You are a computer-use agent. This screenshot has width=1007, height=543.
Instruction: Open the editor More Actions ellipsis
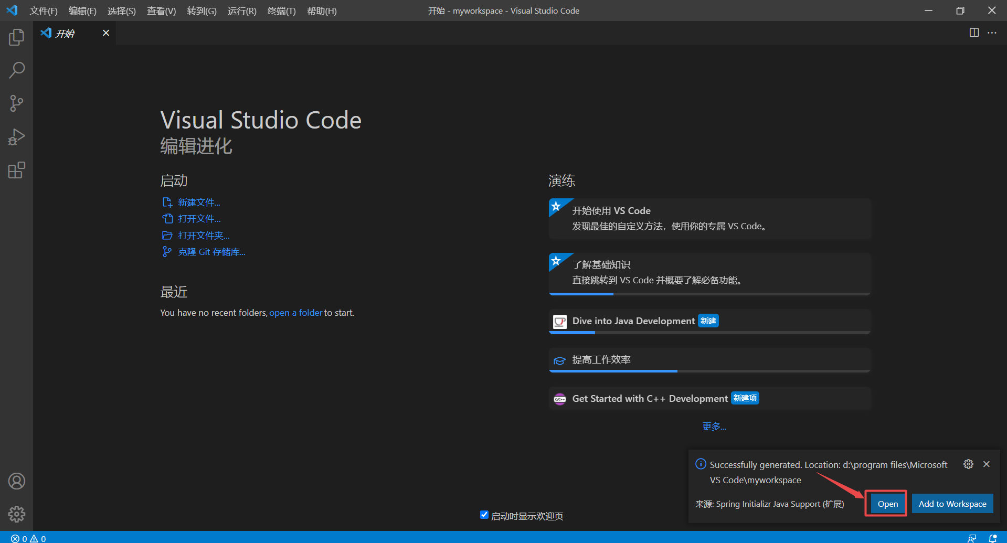pos(992,33)
